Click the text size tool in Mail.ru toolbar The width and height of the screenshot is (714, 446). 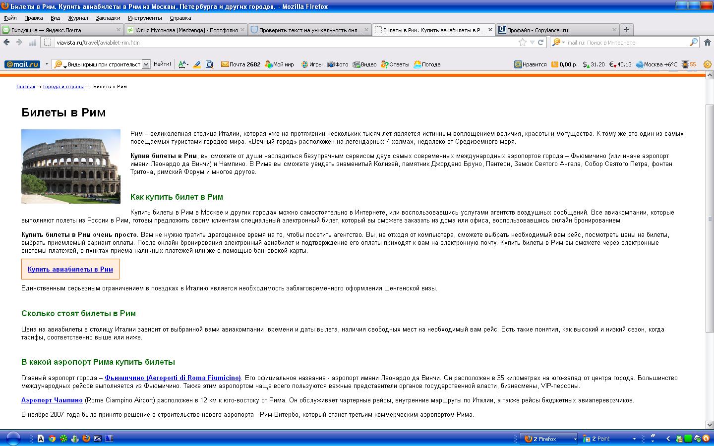tap(183, 64)
